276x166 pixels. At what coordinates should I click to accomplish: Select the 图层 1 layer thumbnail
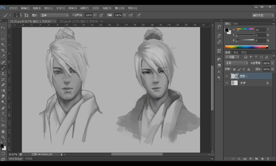click(x=234, y=76)
